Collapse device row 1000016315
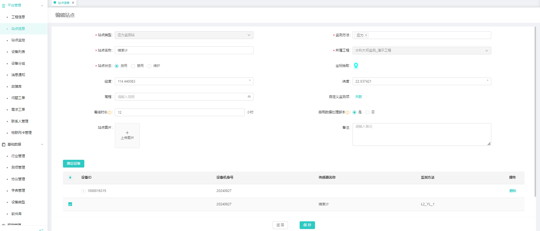The image size is (540, 231). pos(83,191)
